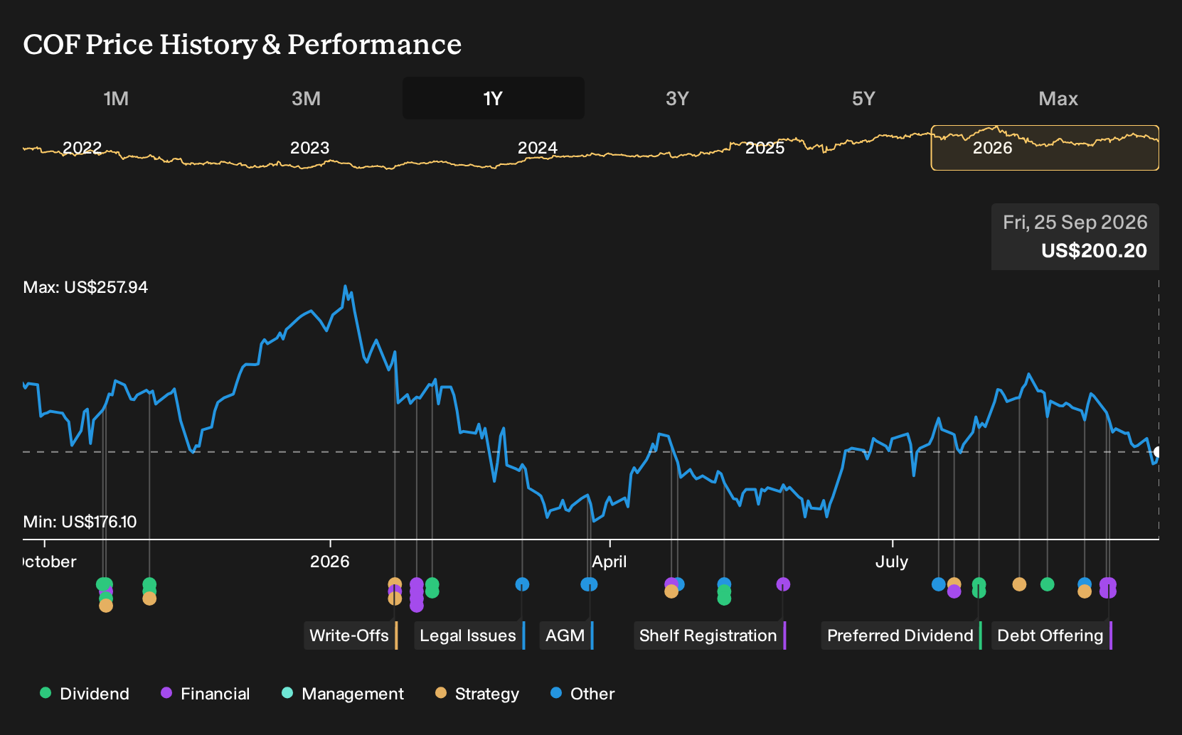The image size is (1182, 735).
Task: Click lone orange dot right of Preferred Dividend
Action: pyautogui.click(x=1019, y=584)
